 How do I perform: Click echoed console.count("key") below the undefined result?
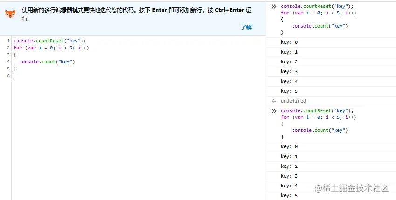(320, 130)
